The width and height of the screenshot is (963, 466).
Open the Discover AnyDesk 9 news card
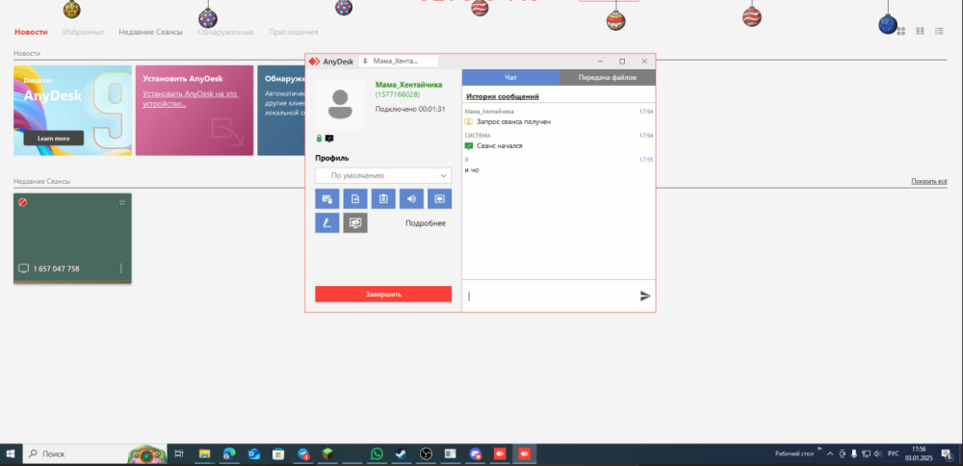tap(72, 111)
